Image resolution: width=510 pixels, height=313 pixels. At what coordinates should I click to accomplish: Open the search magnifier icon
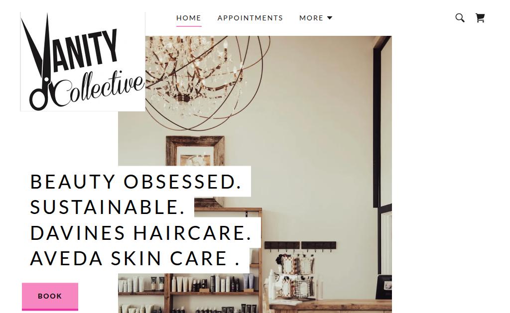460,18
